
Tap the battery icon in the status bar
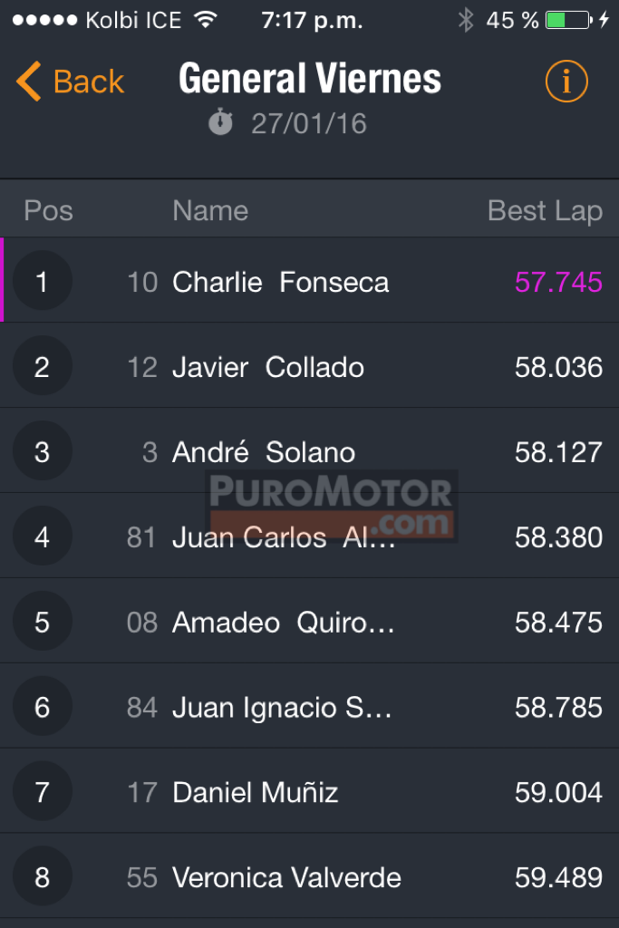[568, 20]
